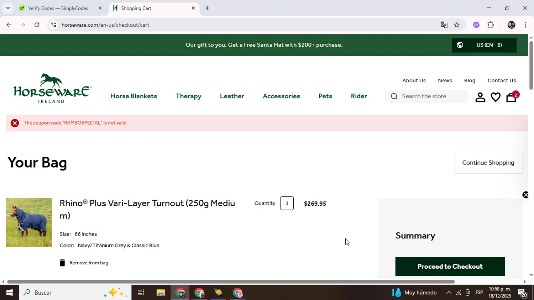The image size is (534, 300).
Task: Open the Chrome profile avatar
Action: click(x=511, y=25)
